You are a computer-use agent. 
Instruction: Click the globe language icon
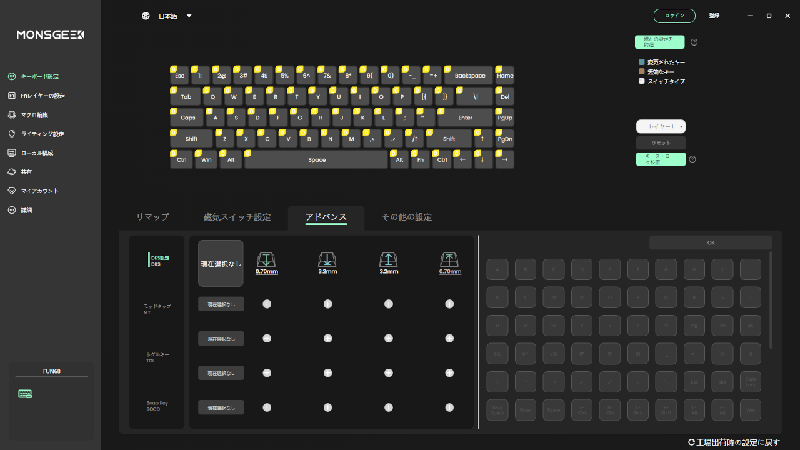click(x=146, y=16)
